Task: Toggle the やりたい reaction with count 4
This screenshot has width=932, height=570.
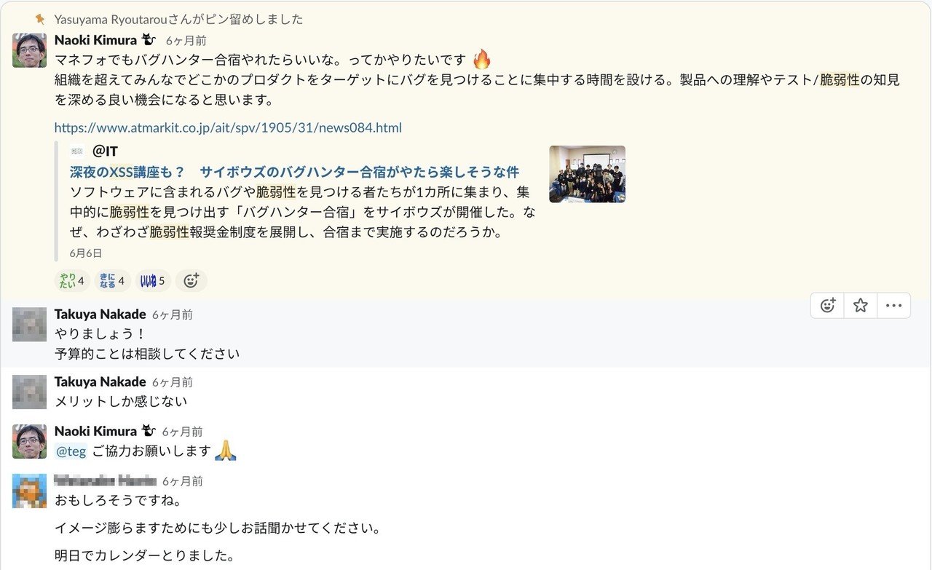Action: [72, 280]
